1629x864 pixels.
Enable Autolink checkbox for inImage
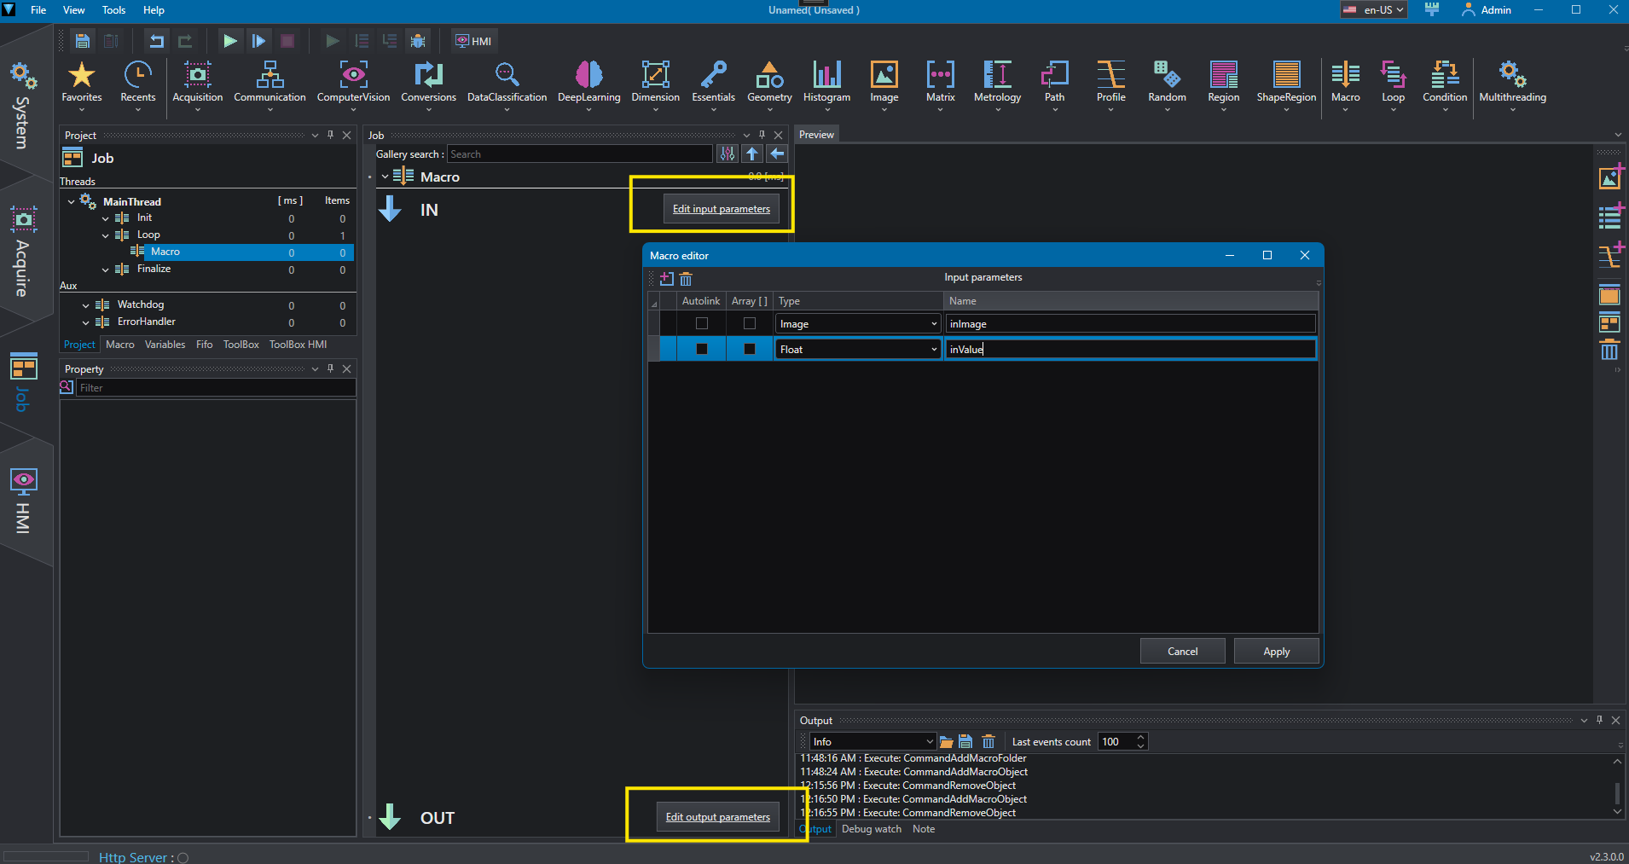[x=702, y=323]
